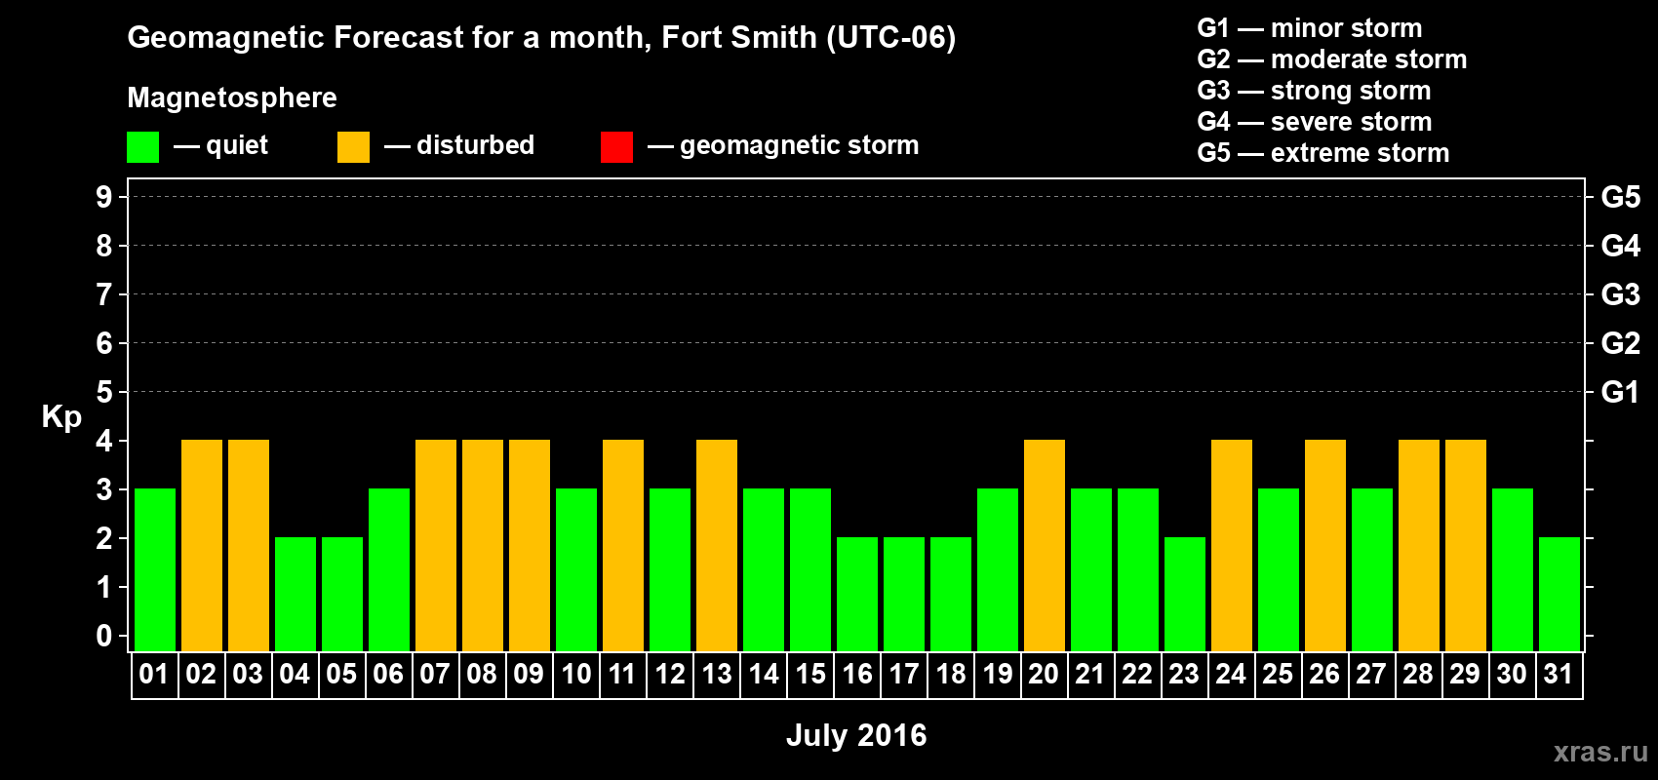Click the green bar for day 31
Viewport: 1658px width, 780px height.
click(x=1559, y=595)
